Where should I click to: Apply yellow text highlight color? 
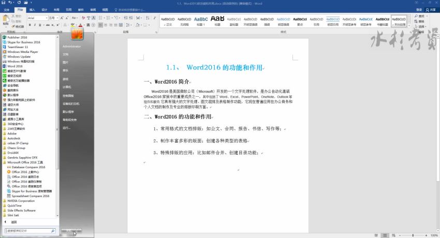(x=72, y=25)
